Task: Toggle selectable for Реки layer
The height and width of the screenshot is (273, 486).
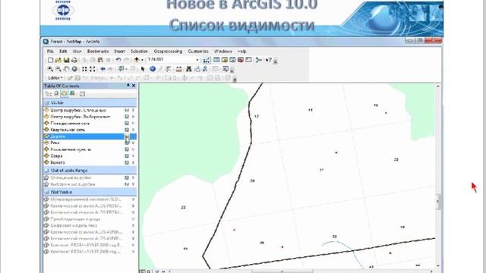Action: pos(127,143)
